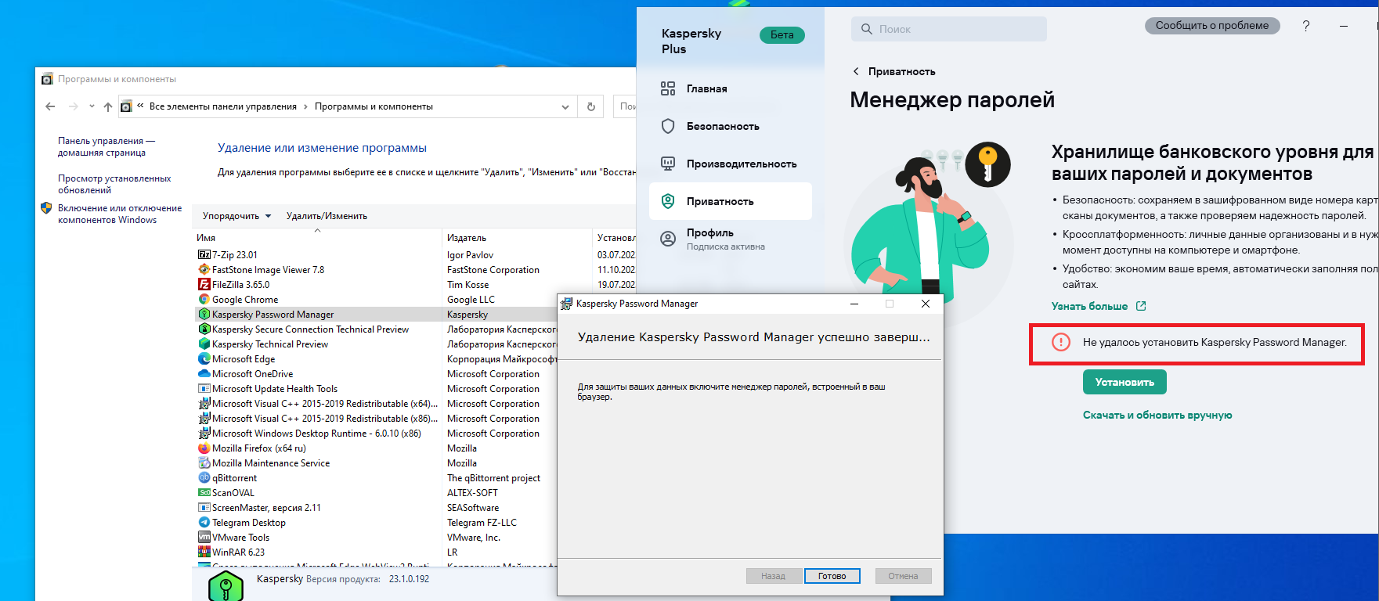Open help with the question mark icon
The height and width of the screenshot is (601, 1379).
[x=1305, y=26]
